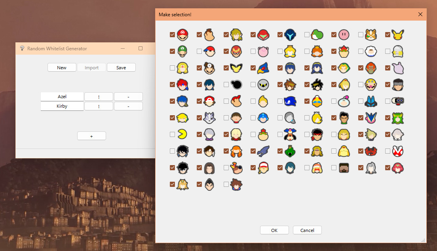This screenshot has height=251, width=437.
Task: Enable the Pac-Man checkbox
Action: 172,135
